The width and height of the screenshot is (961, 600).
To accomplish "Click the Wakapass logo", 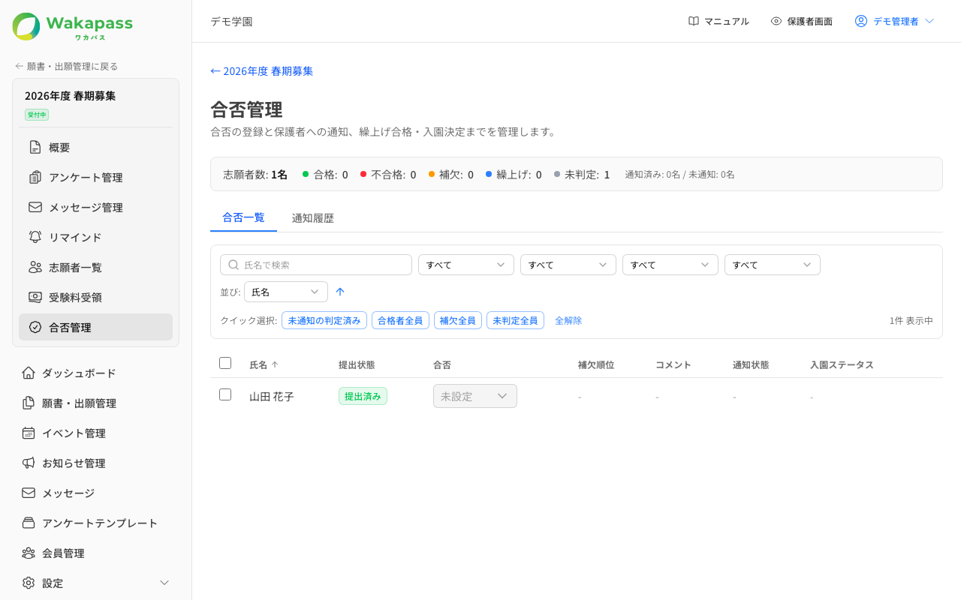I will pos(72,27).
